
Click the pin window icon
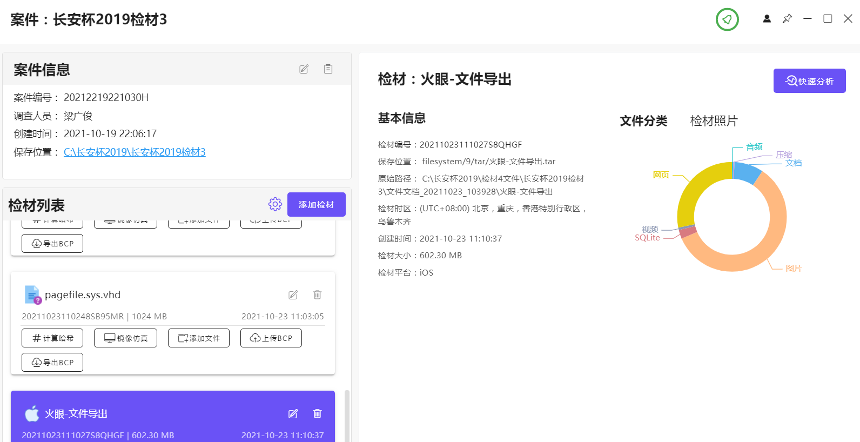(x=787, y=18)
